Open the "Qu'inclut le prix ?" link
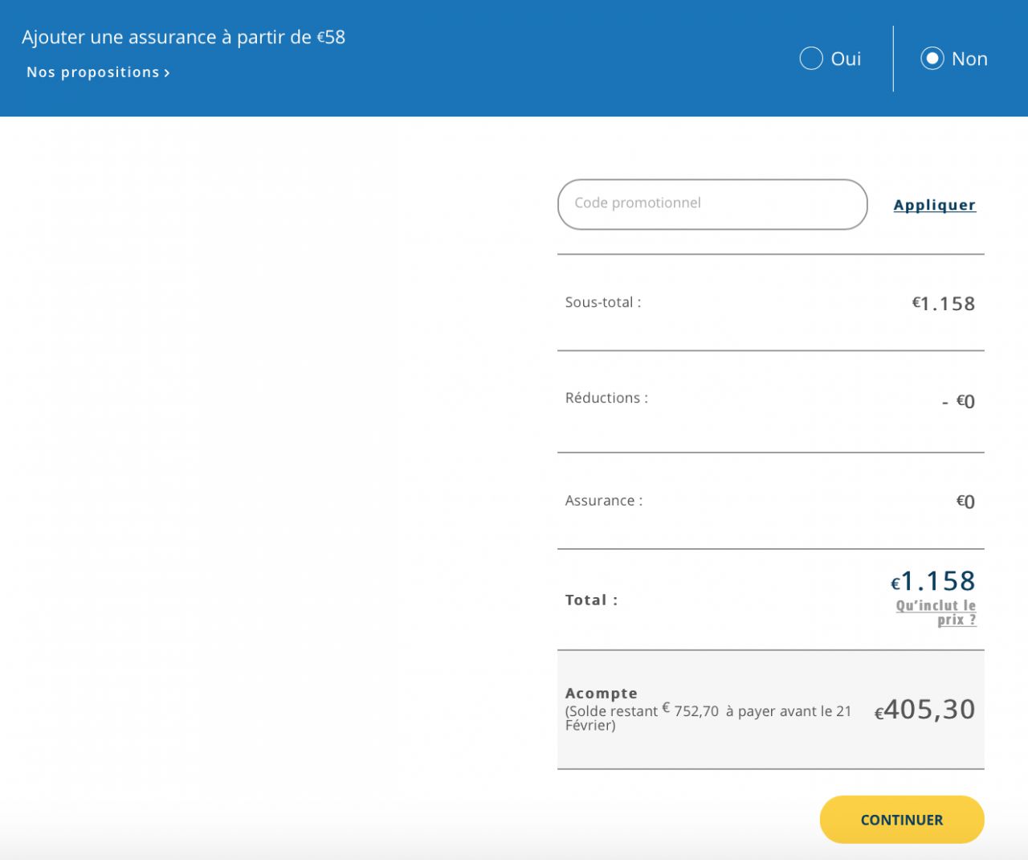This screenshot has width=1028, height=860. click(936, 612)
